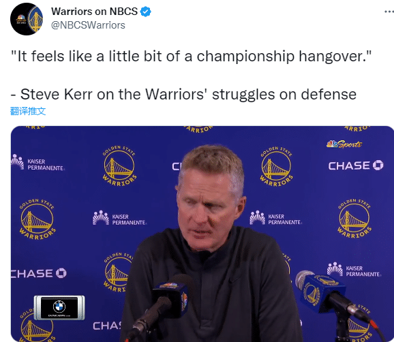Viewport: 394px width, 342px height.
Task: Open the three-dot more options menu
Action: point(389,12)
